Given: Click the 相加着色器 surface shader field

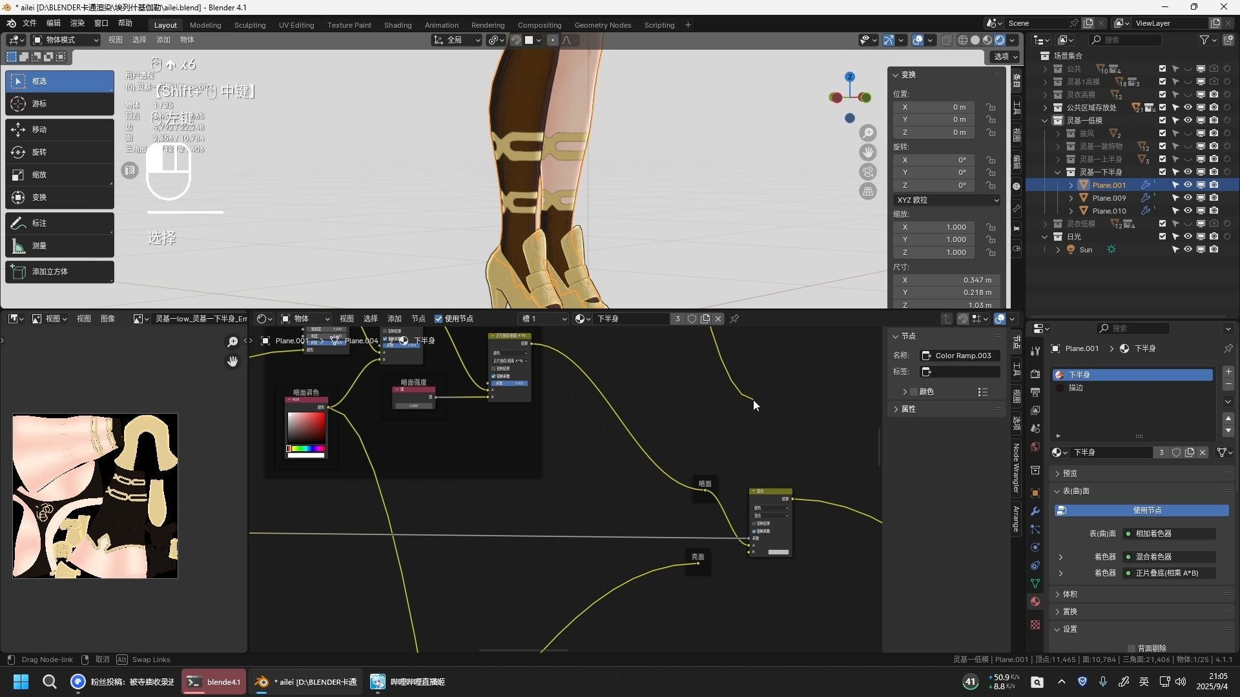Looking at the screenshot, I should click(x=1170, y=534).
